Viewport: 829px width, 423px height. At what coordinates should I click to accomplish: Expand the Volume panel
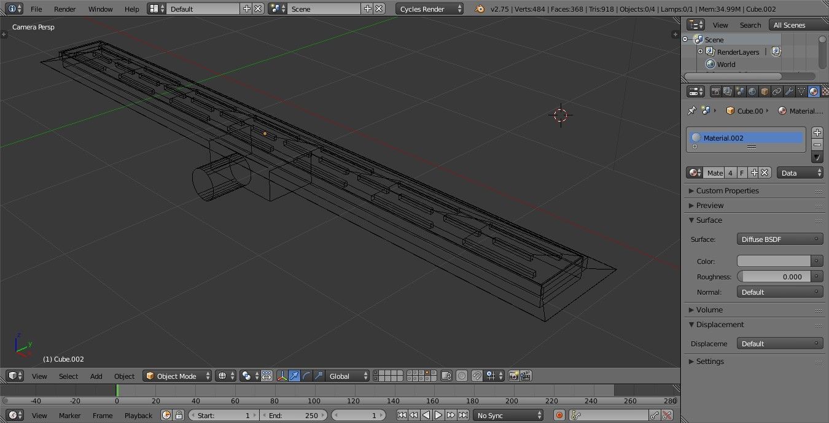pos(709,309)
